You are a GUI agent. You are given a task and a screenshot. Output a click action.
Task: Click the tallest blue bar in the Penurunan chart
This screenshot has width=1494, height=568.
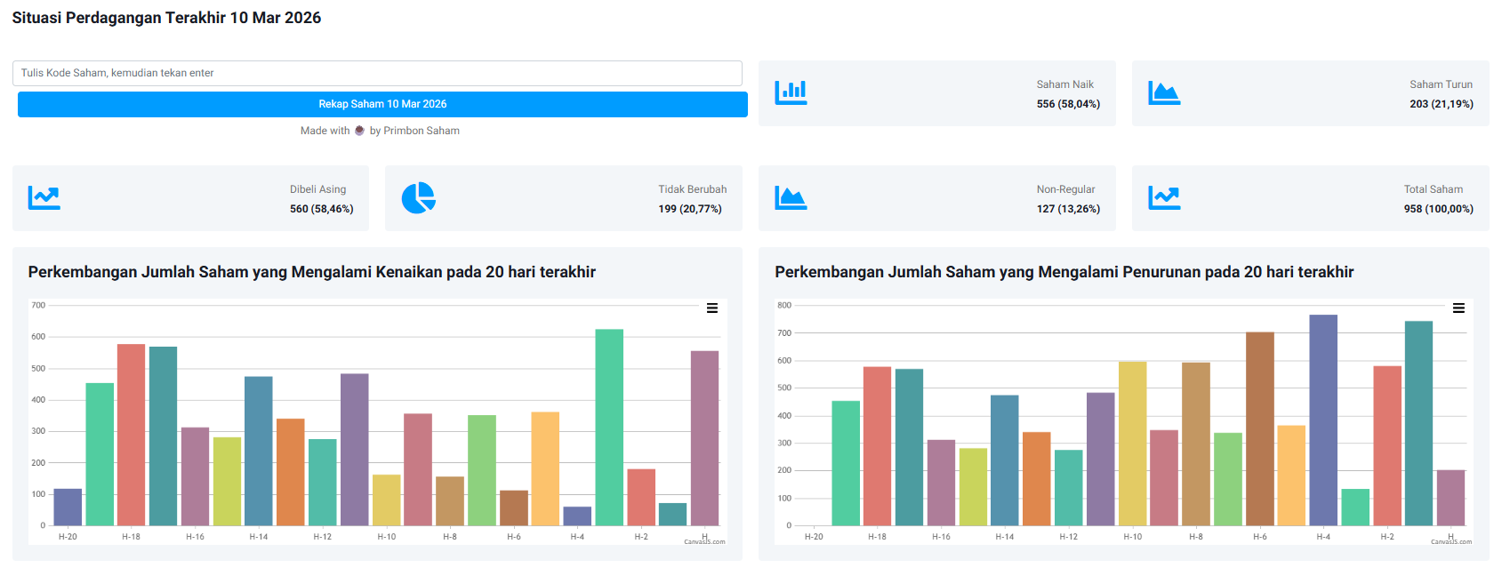pyautogui.click(x=1323, y=420)
